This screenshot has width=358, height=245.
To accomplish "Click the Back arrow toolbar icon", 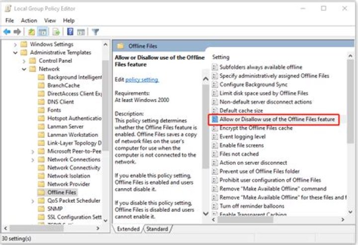I will point(7,32).
